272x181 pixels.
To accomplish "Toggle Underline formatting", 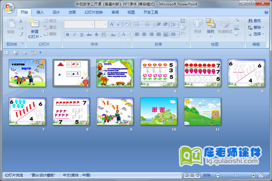I will pos(82,35).
